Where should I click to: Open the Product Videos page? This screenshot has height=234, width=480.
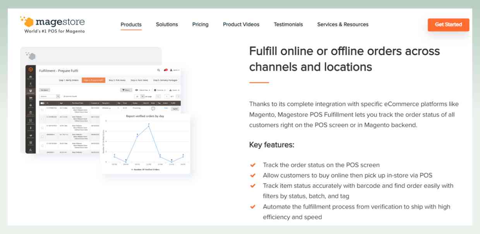click(x=241, y=24)
